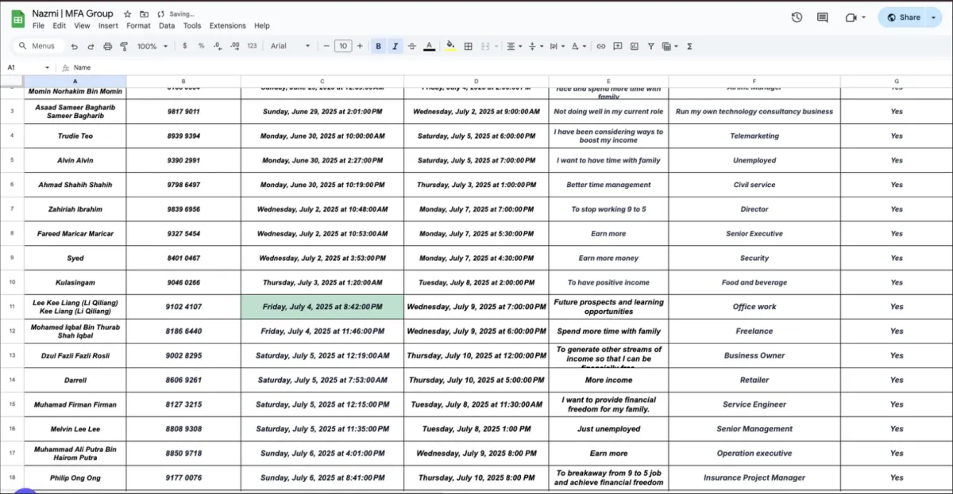Open the comments panel icon
The width and height of the screenshot is (953, 494).
(x=822, y=17)
